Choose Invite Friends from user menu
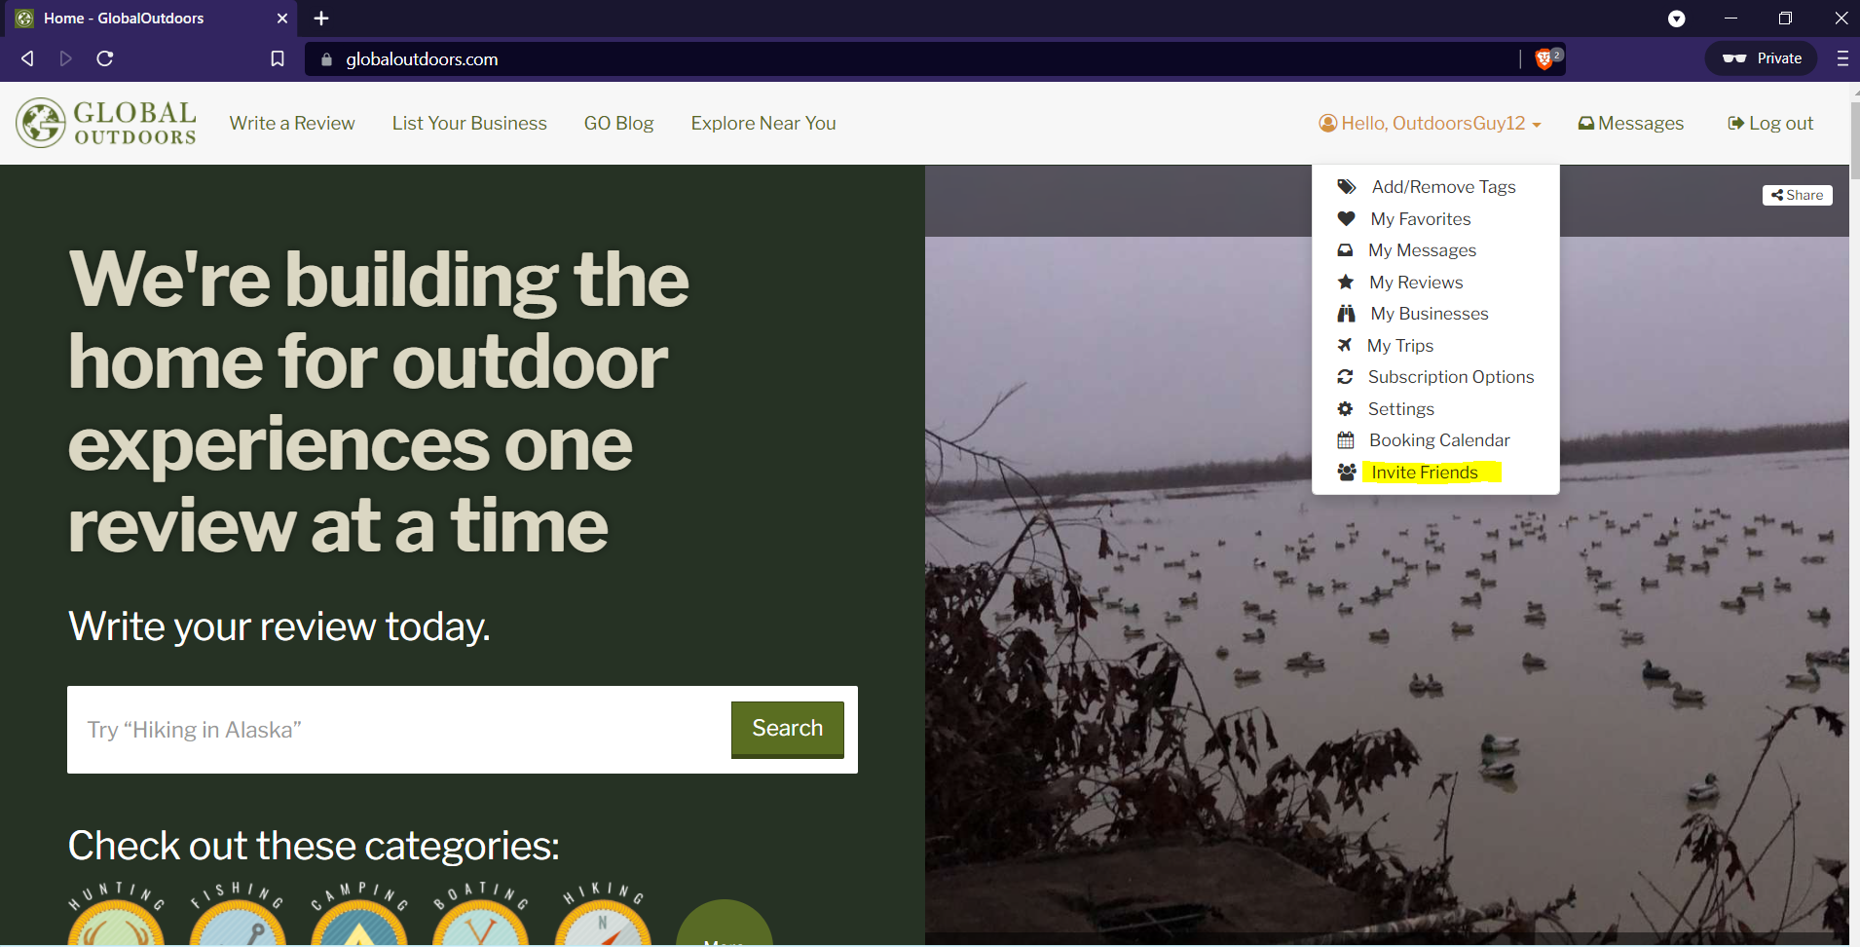 point(1425,473)
